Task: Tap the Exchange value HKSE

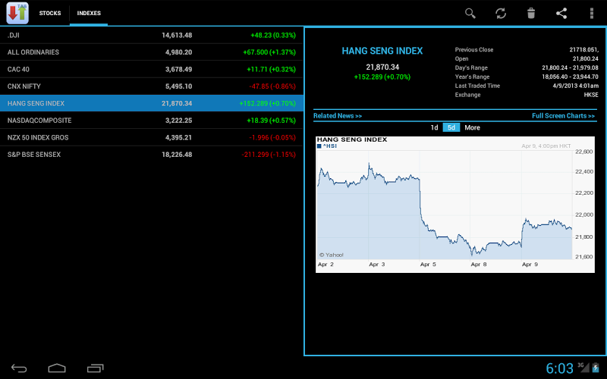Action: [591, 95]
